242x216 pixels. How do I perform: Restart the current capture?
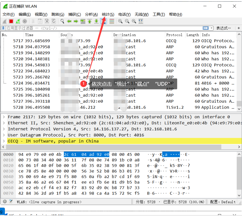tap(18, 21)
